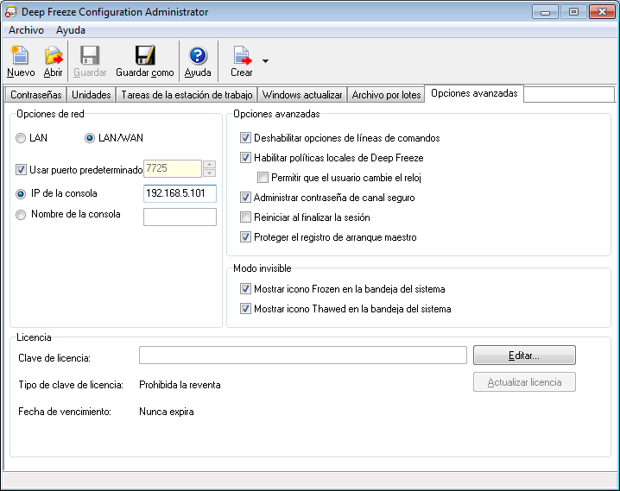Click the Editar... button
620x491 pixels.
(524, 356)
